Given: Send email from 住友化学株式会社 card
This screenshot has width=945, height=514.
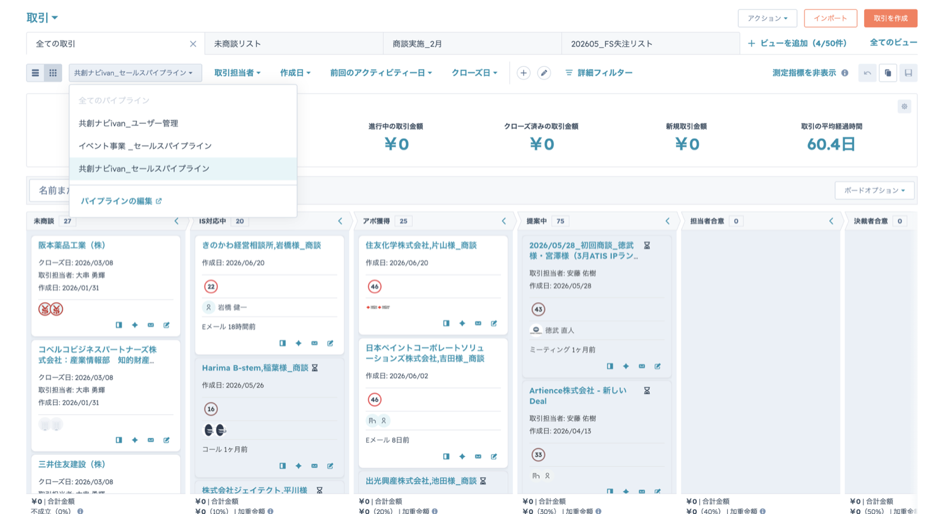Looking at the screenshot, I should (478, 323).
